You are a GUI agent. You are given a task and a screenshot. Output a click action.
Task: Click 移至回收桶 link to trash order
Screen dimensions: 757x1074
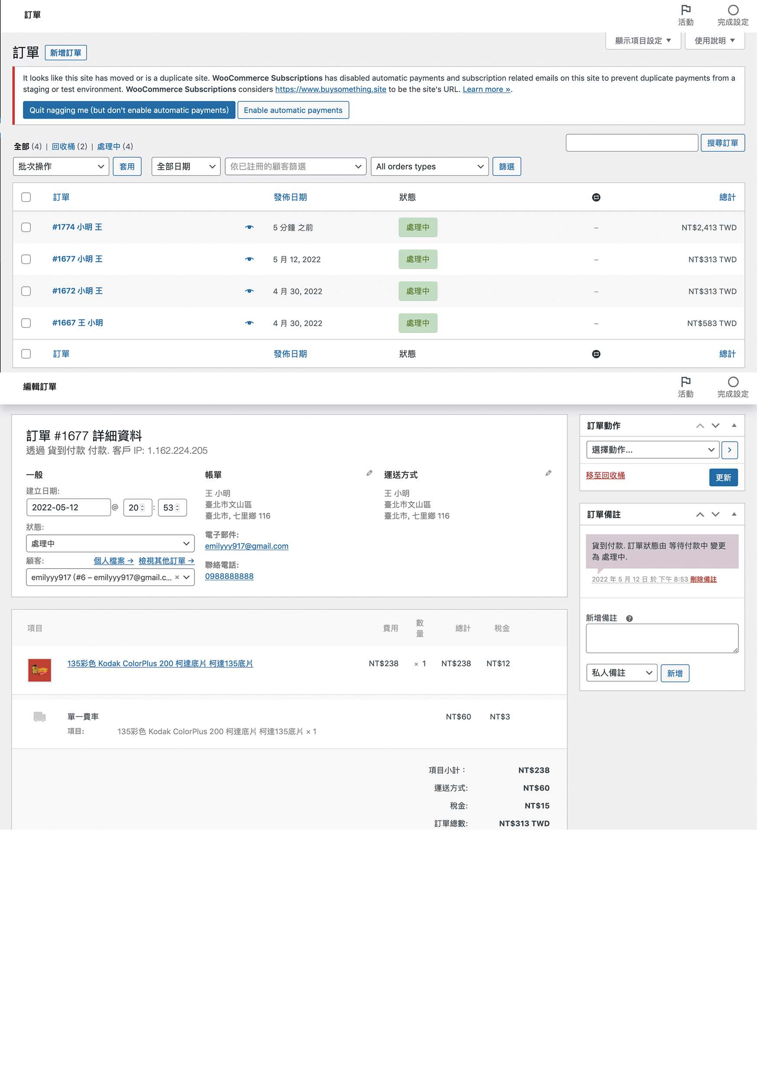click(605, 475)
